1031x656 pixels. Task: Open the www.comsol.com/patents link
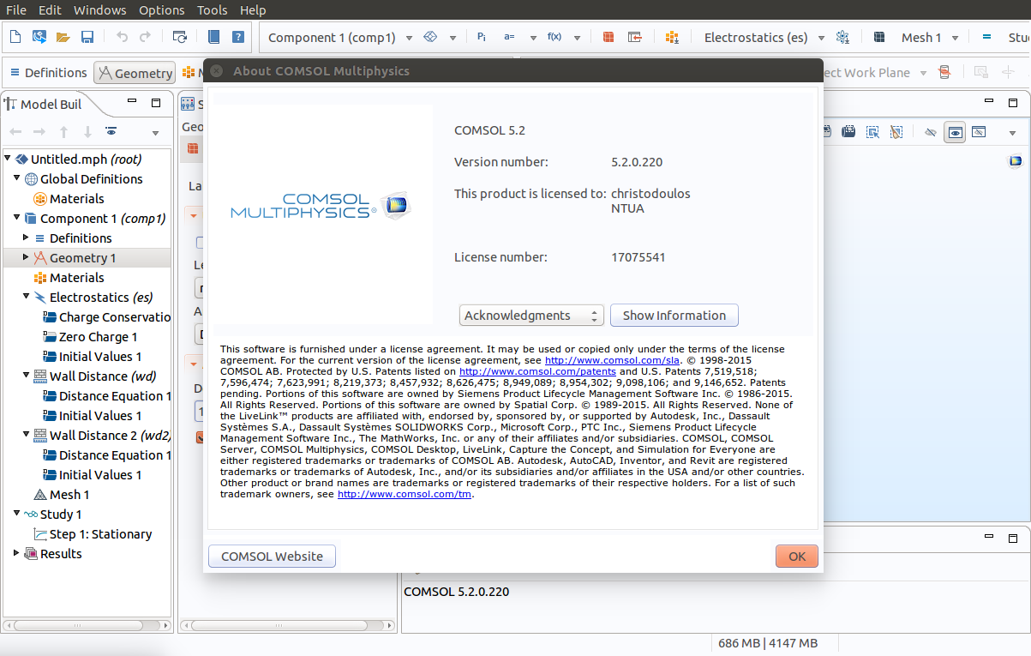(x=537, y=371)
